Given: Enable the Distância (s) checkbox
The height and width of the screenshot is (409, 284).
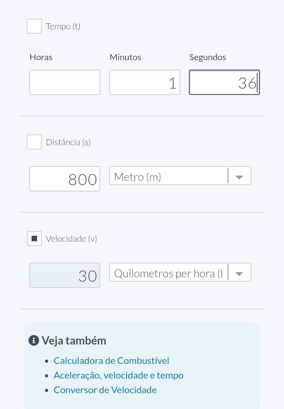Looking at the screenshot, I should [x=34, y=142].
